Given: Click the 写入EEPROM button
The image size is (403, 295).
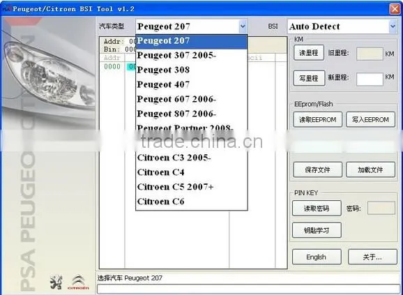Looking at the screenshot, I should [x=370, y=120].
